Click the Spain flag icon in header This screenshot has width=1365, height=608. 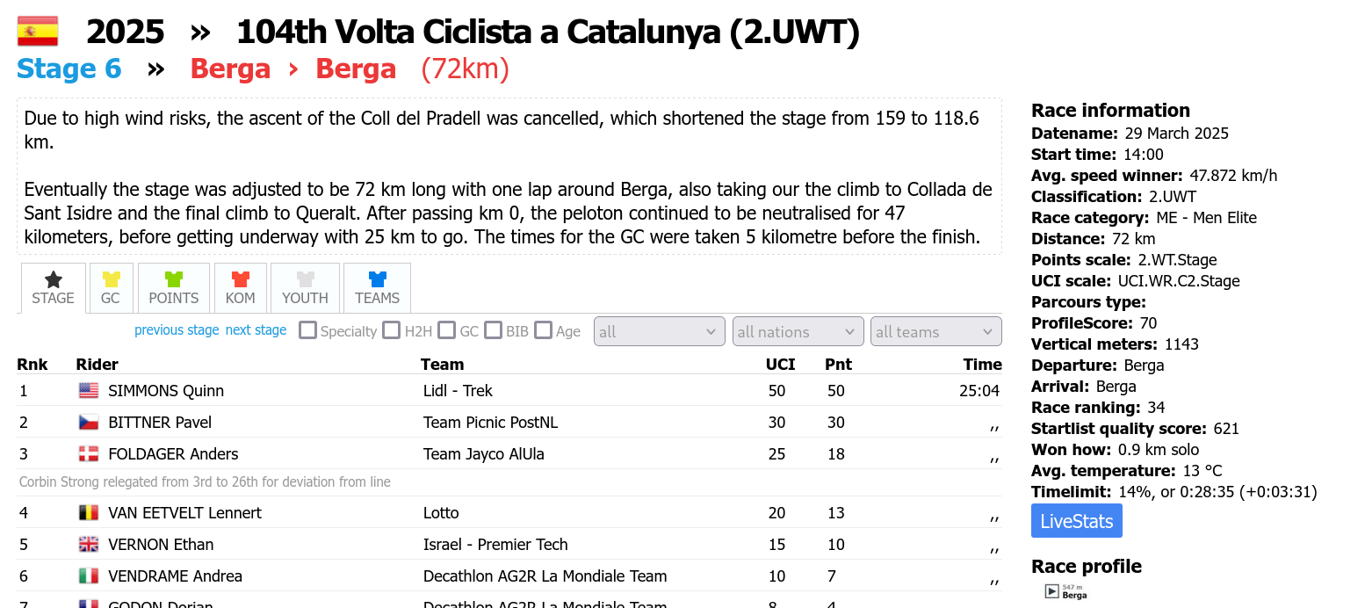tap(38, 32)
